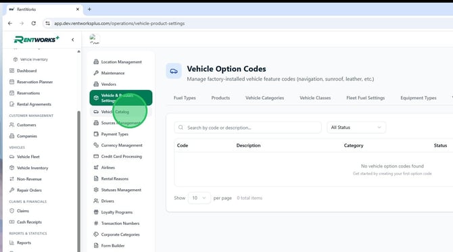Open Location Management settings
Viewport: 453px width, 252px height.
pyautogui.click(x=121, y=61)
